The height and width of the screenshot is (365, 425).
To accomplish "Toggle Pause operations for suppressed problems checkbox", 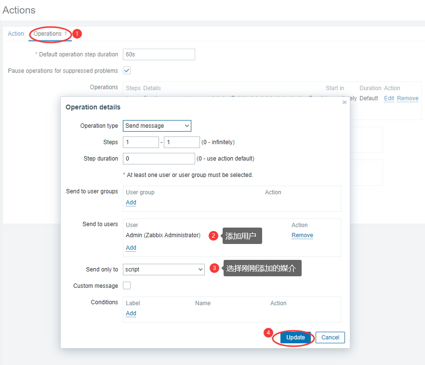I will (x=127, y=70).
